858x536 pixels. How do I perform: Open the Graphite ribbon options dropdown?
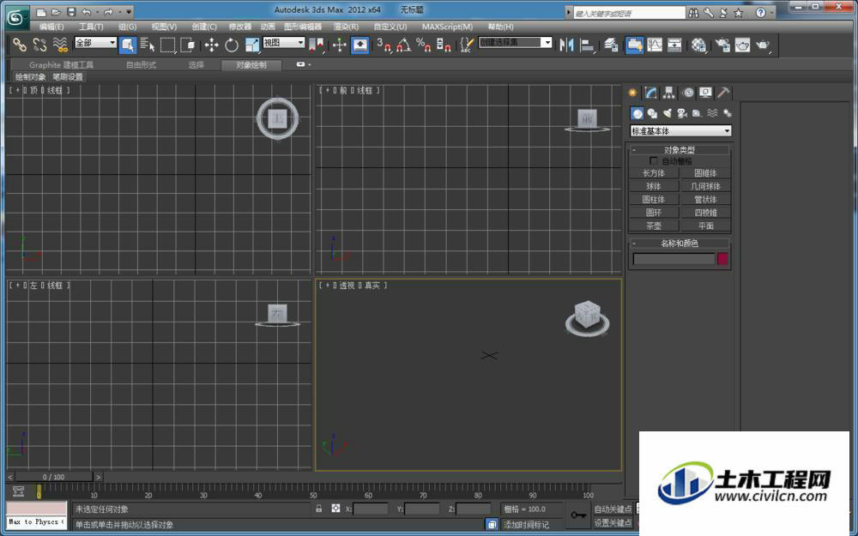(303, 64)
